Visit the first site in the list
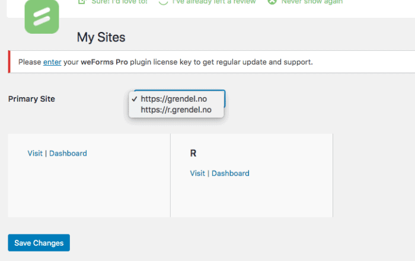 35,153
